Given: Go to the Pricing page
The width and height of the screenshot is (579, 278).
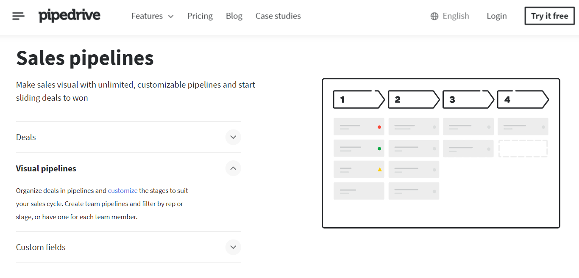Looking at the screenshot, I should 200,16.
